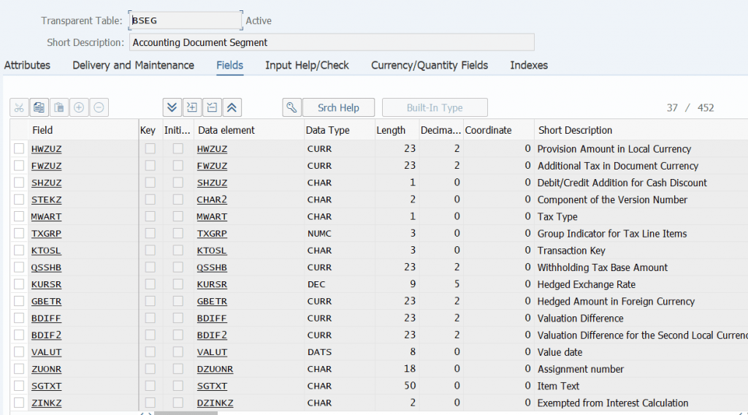The image size is (748, 415).
Task: Switch to the Attributes tab
Action: [x=27, y=65]
